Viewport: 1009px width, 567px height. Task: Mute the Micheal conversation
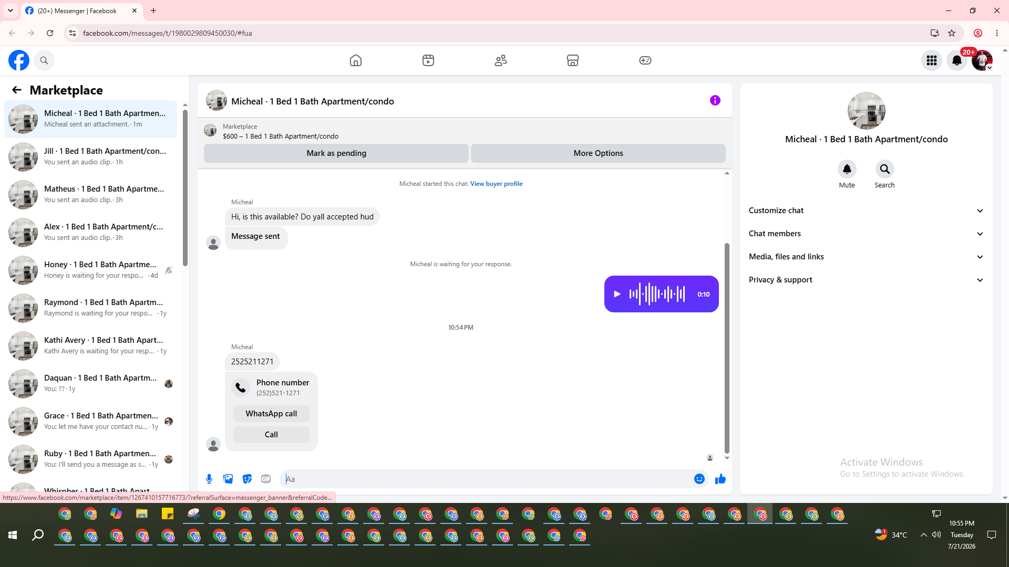click(847, 169)
